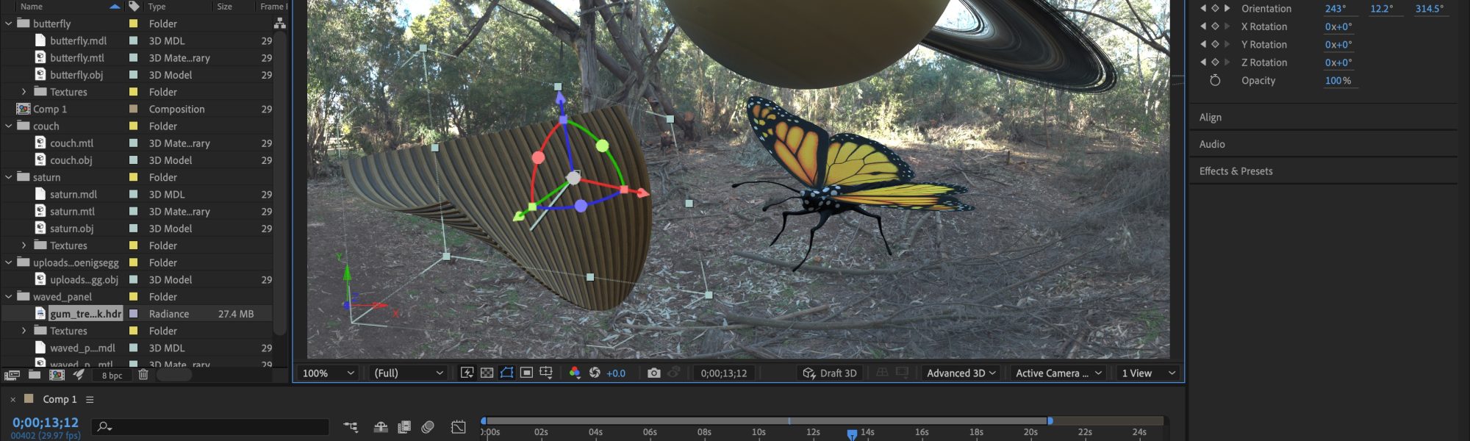Screen dimensions: 1470x441
Task: Click the Motion Blur timeline icon
Action: coord(428,427)
